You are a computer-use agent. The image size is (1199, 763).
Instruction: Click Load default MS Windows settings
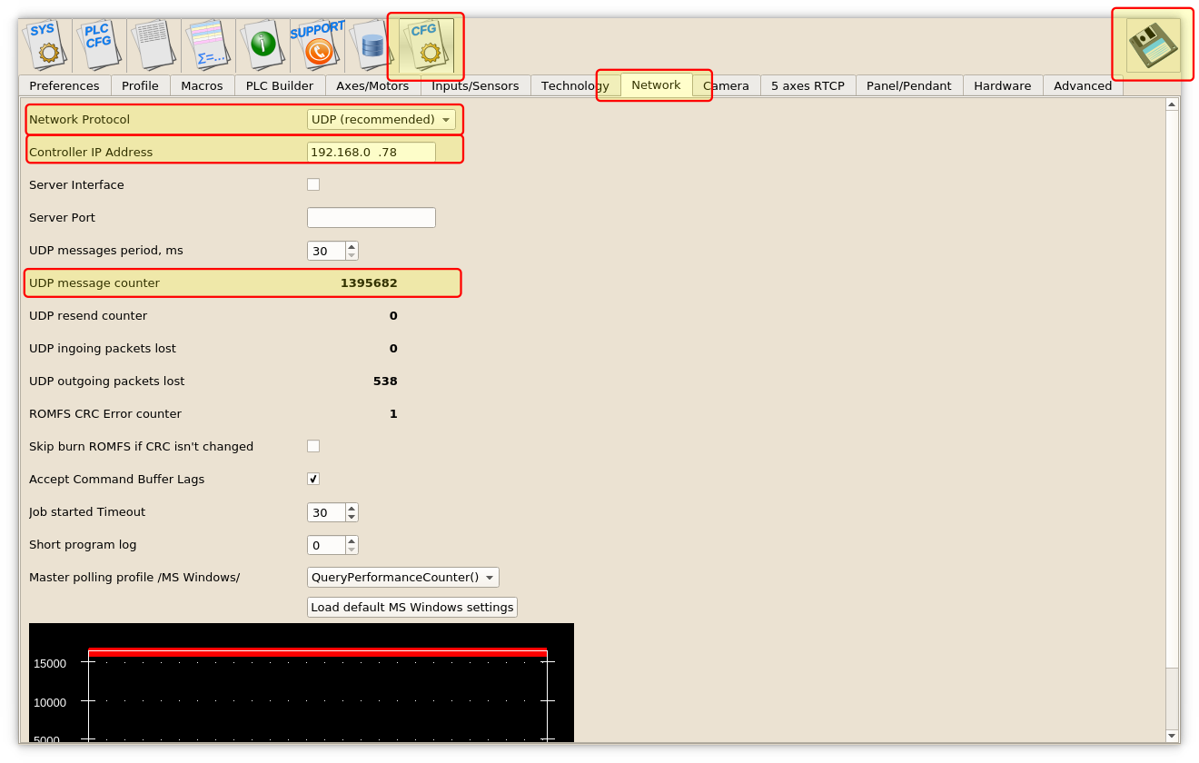tap(412, 607)
